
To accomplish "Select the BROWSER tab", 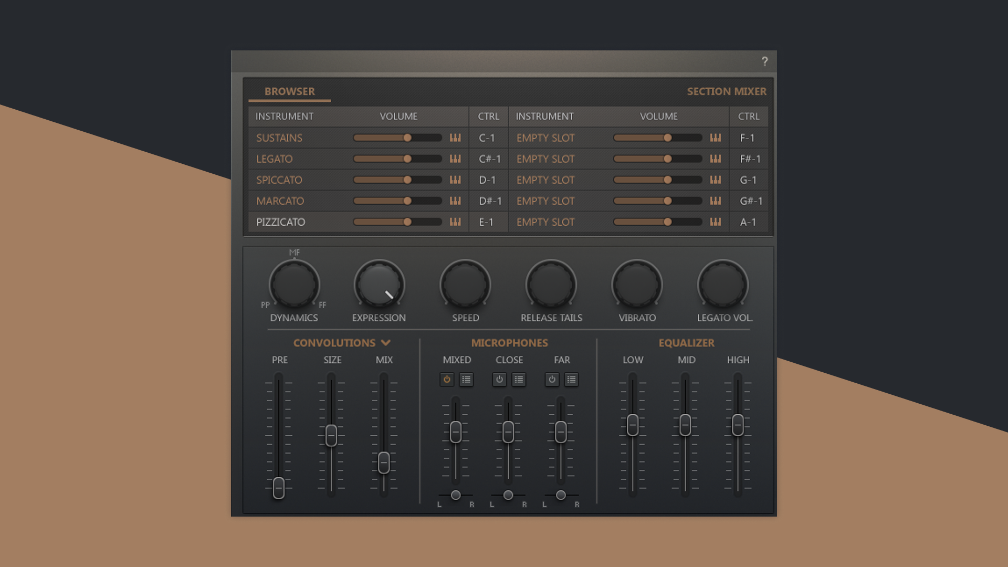I will point(289,91).
